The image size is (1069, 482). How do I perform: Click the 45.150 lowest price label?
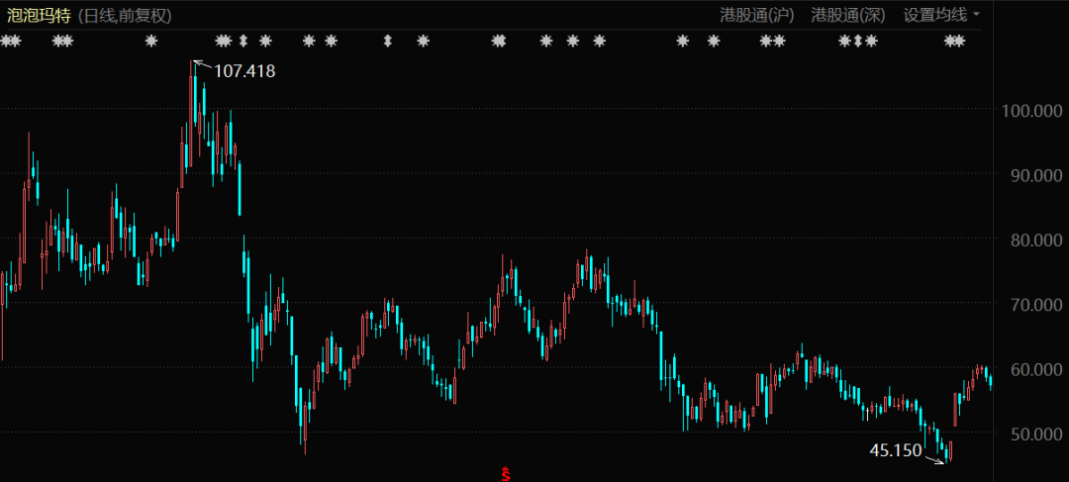[x=895, y=450]
